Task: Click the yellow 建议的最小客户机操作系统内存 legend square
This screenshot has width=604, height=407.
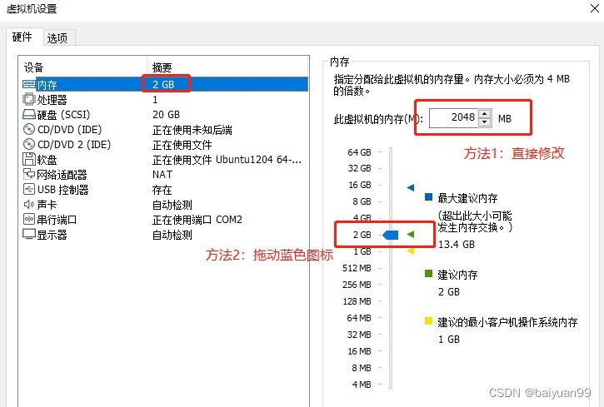Action: coord(428,320)
